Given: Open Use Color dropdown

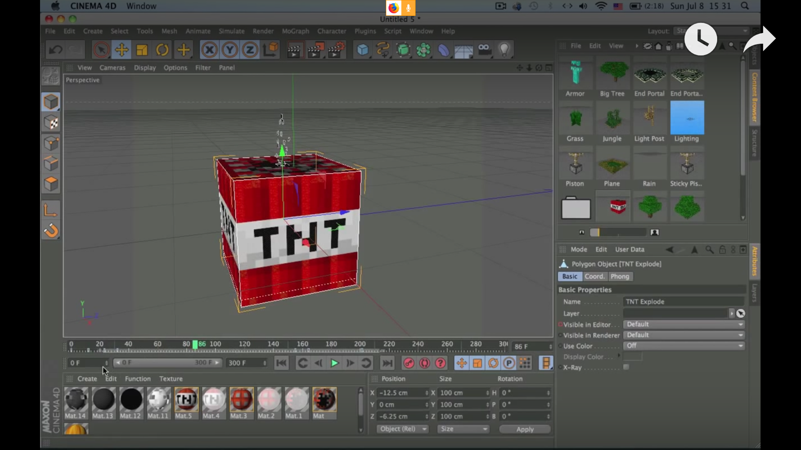Looking at the screenshot, I should click(684, 346).
